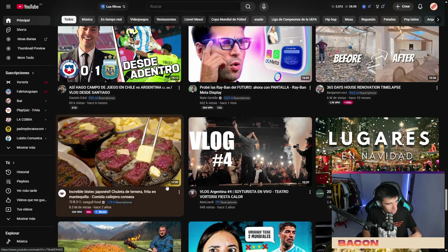Open the notifications bell
Screen dimensions: 448x252
tap(420, 6)
